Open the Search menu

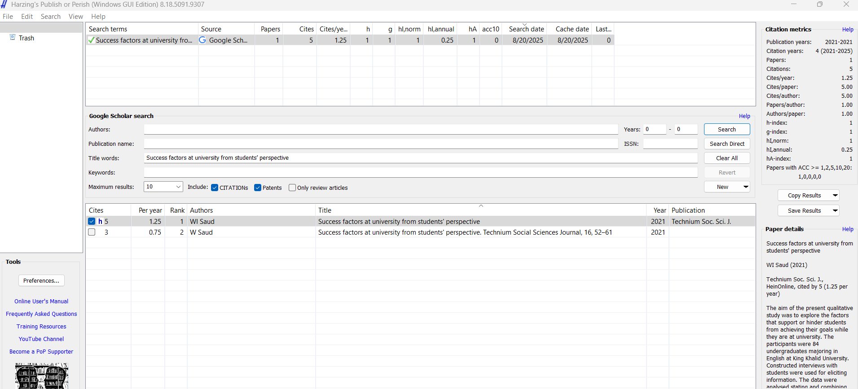coord(50,17)
